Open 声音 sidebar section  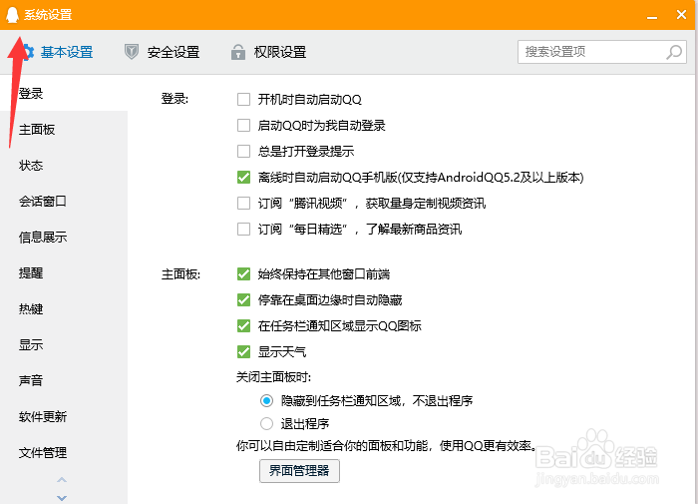(x=64, y=380)
